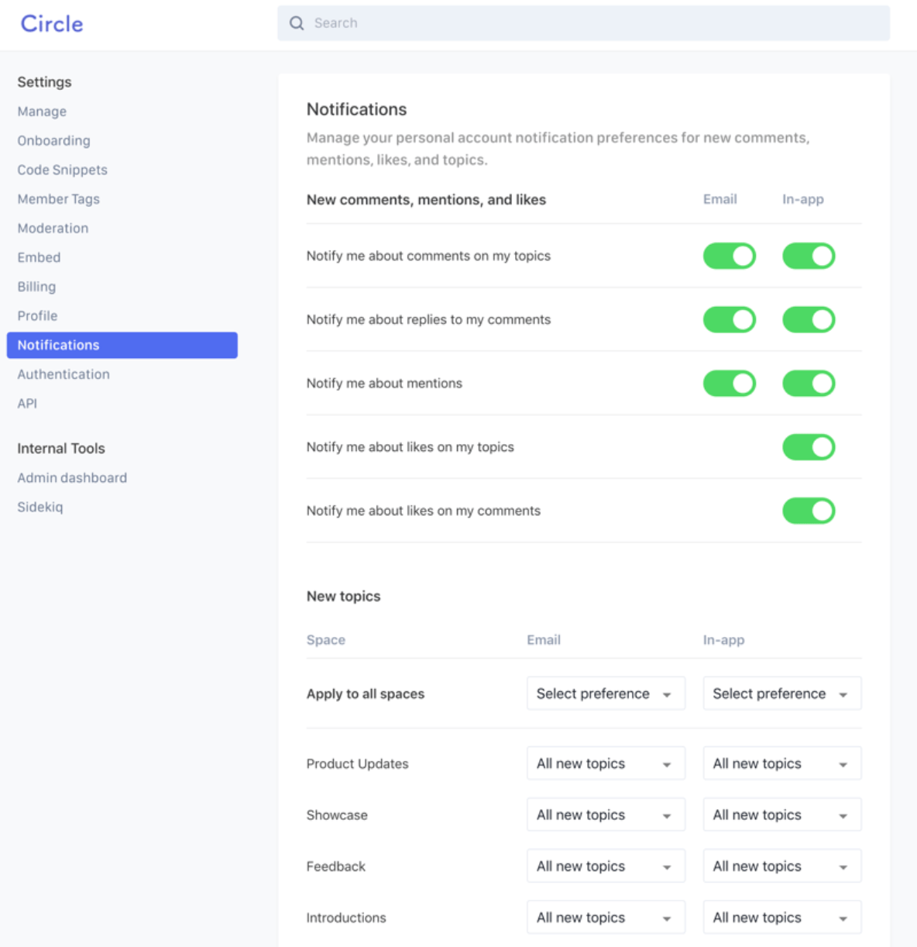Navigate to Member Tags settings
This screenshot has width=917, height=947.
pos(58,198)
